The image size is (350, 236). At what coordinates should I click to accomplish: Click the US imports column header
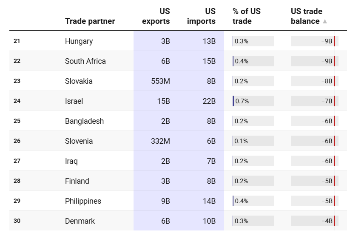(201, 16)
